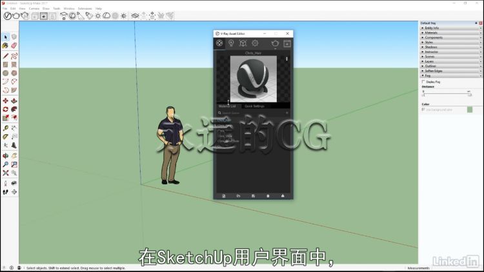The width and height of the screenshot is (484, 272).
Task: Click the Asset Editor render teapot button
Action: click(275, 43)
